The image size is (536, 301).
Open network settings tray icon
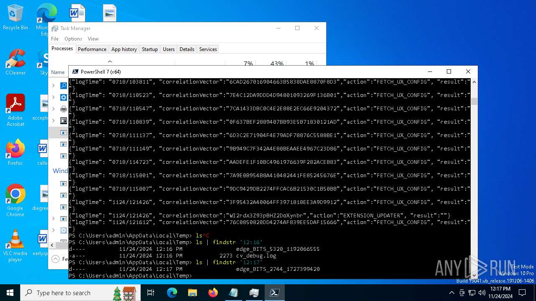(x=472, y=293)
